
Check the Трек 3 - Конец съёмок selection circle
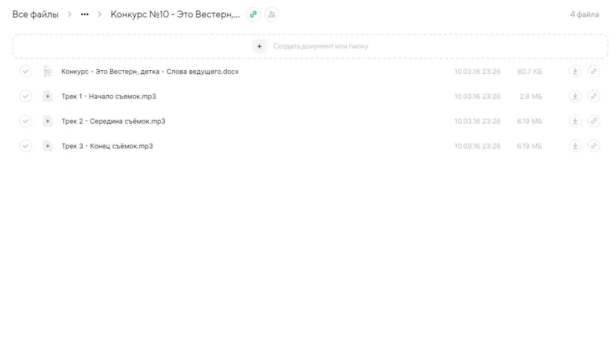pos(26,146)
